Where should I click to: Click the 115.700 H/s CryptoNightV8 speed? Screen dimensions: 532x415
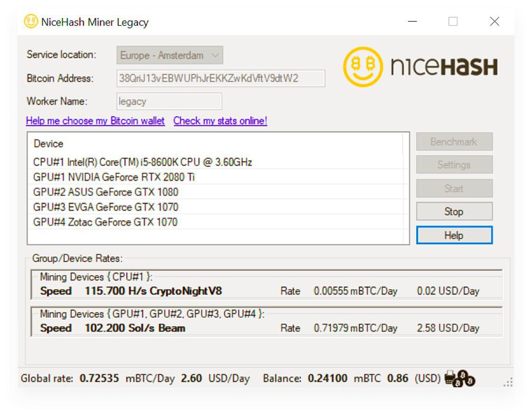click(153, 291)
